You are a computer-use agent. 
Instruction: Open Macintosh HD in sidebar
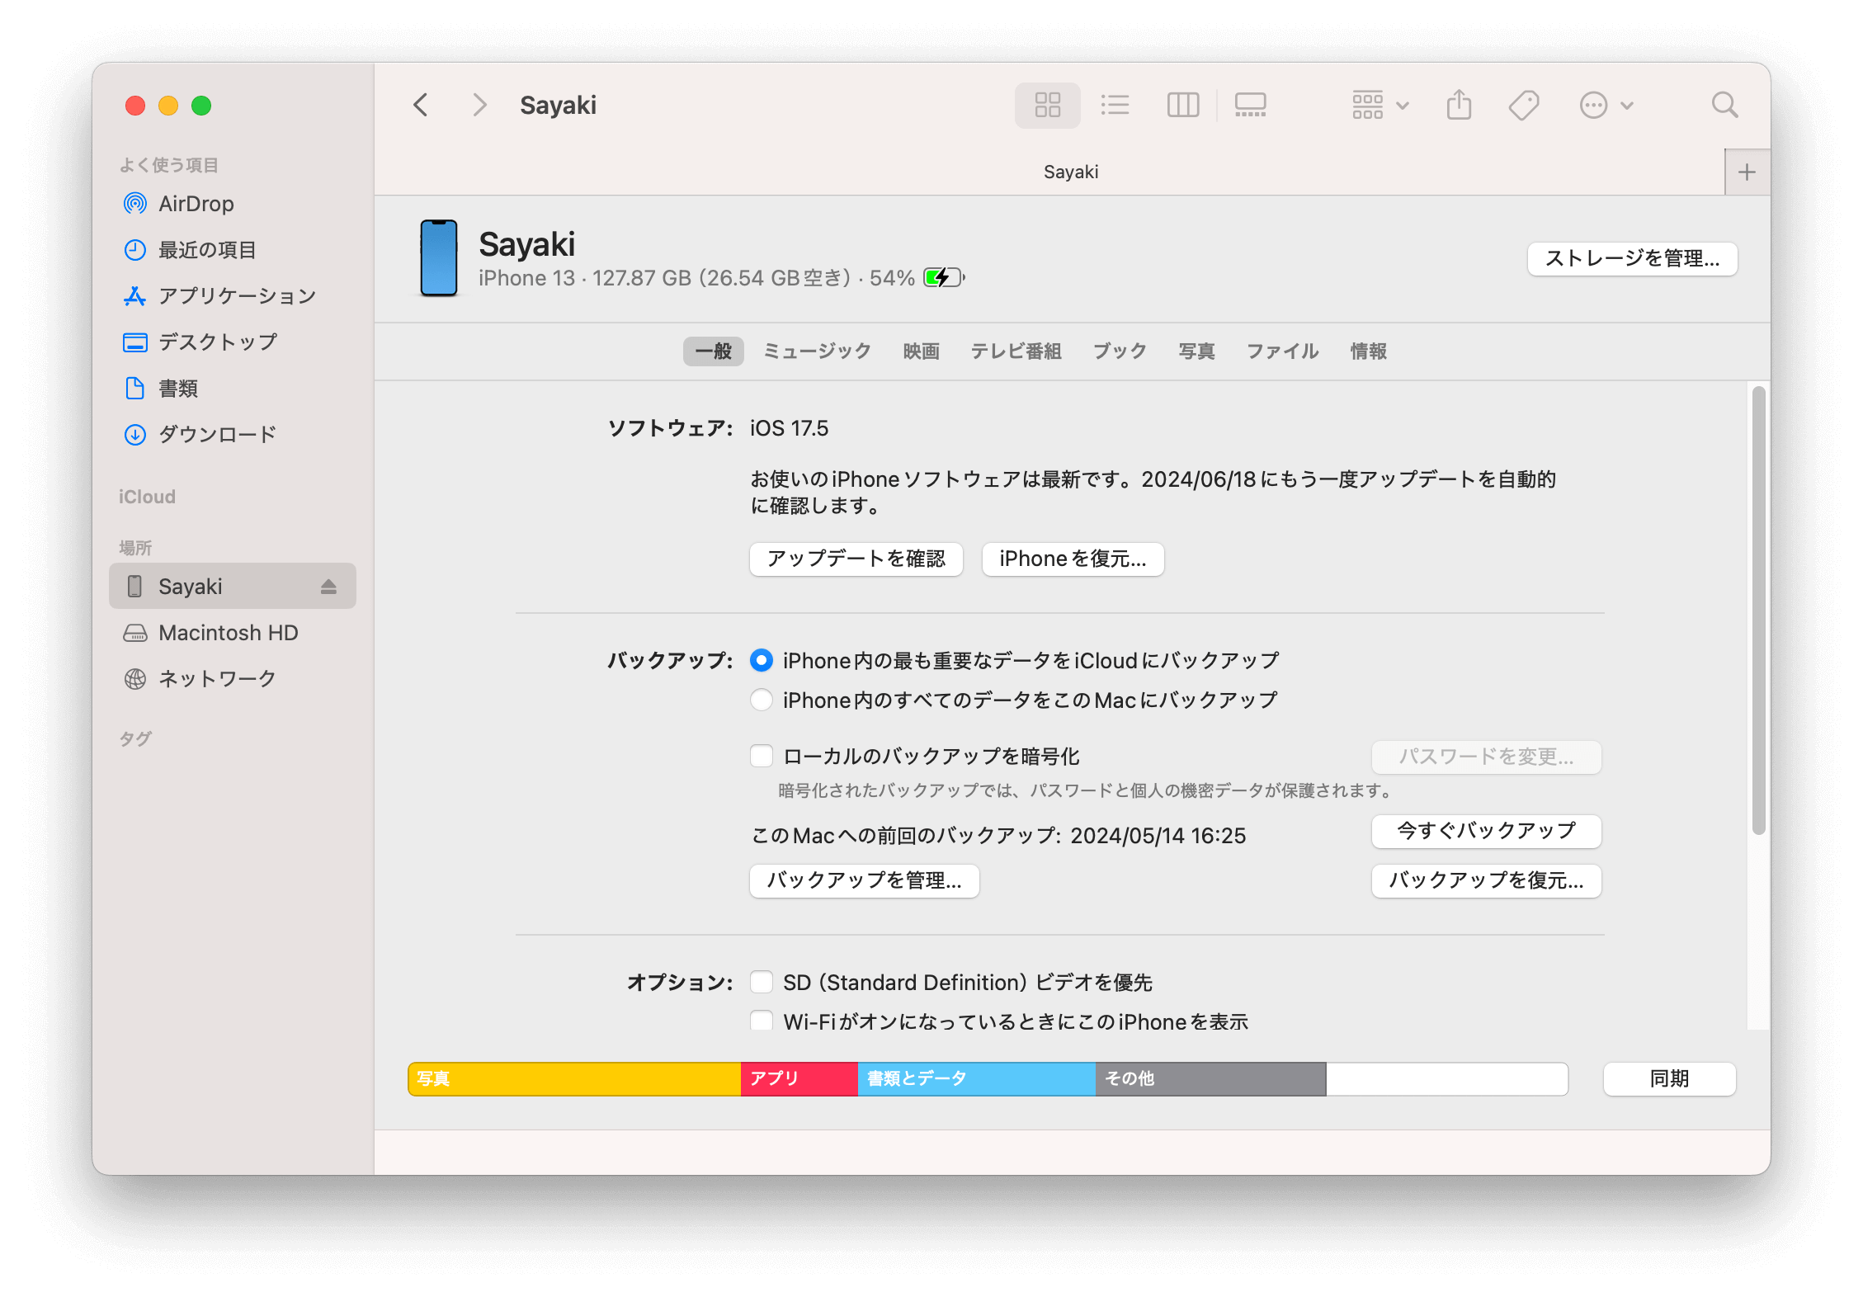point(233,633)
